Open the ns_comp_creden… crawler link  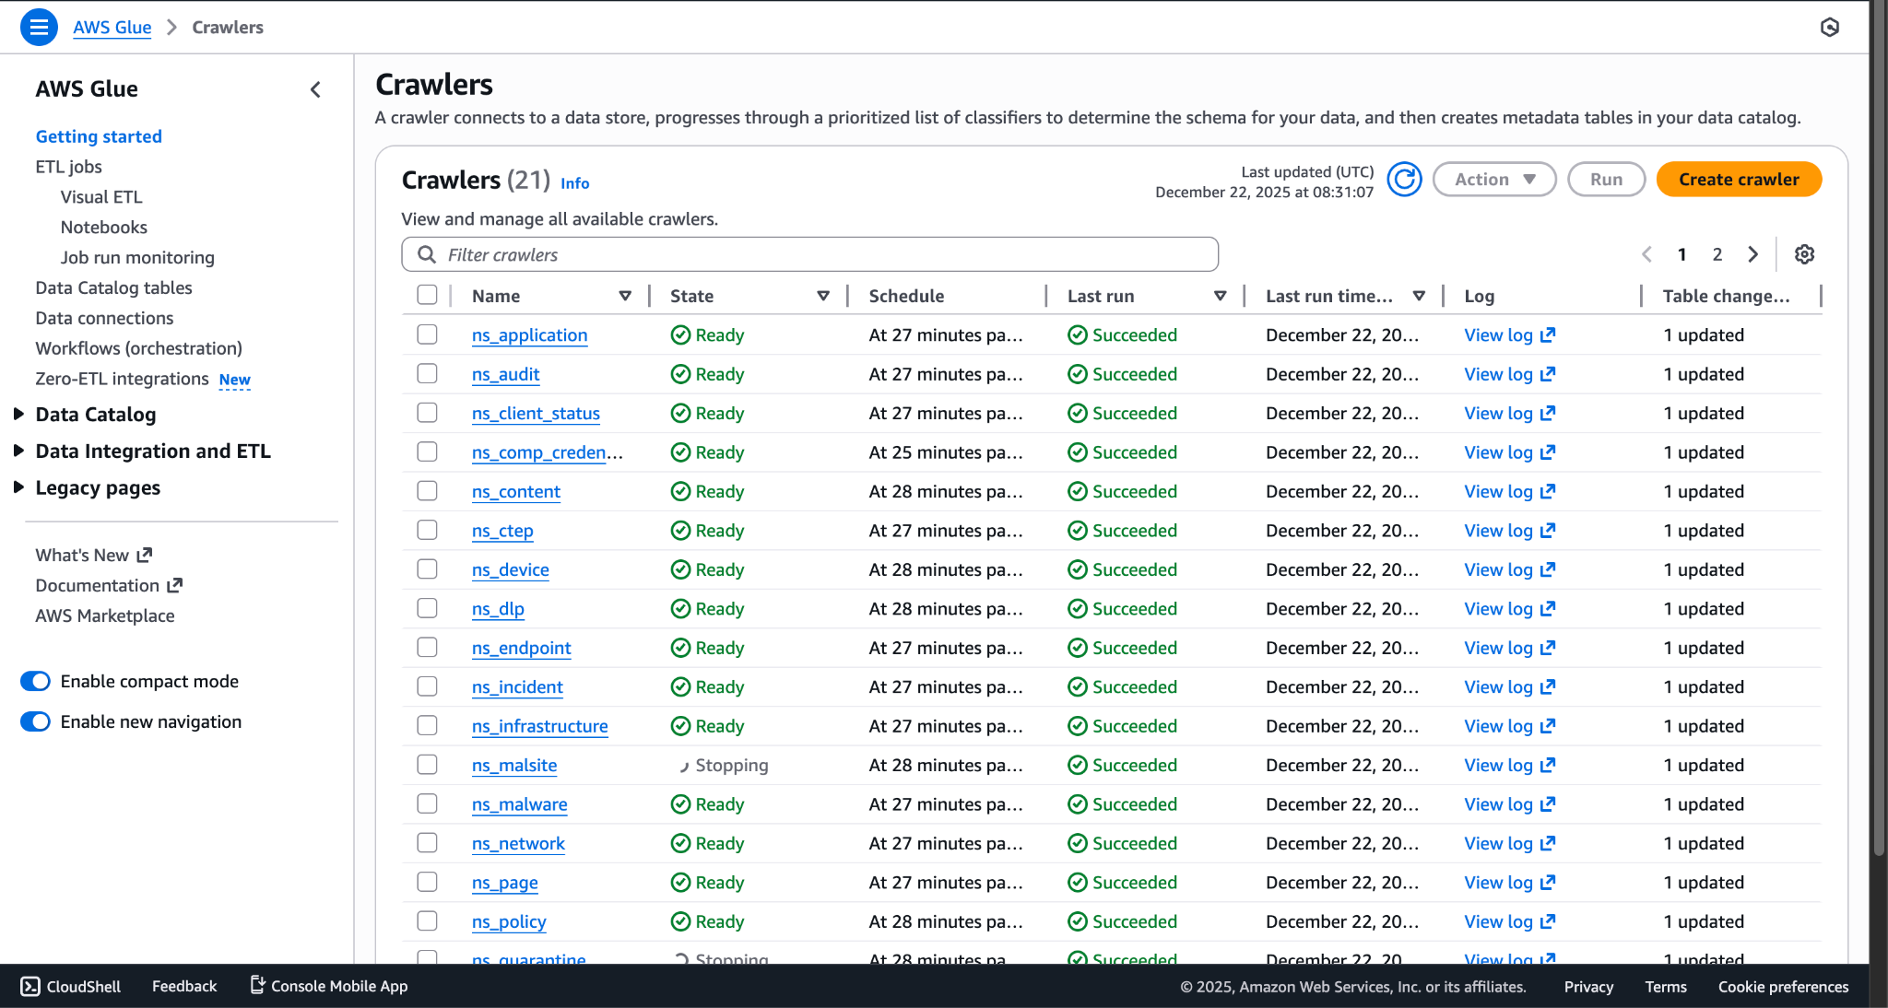548,452
